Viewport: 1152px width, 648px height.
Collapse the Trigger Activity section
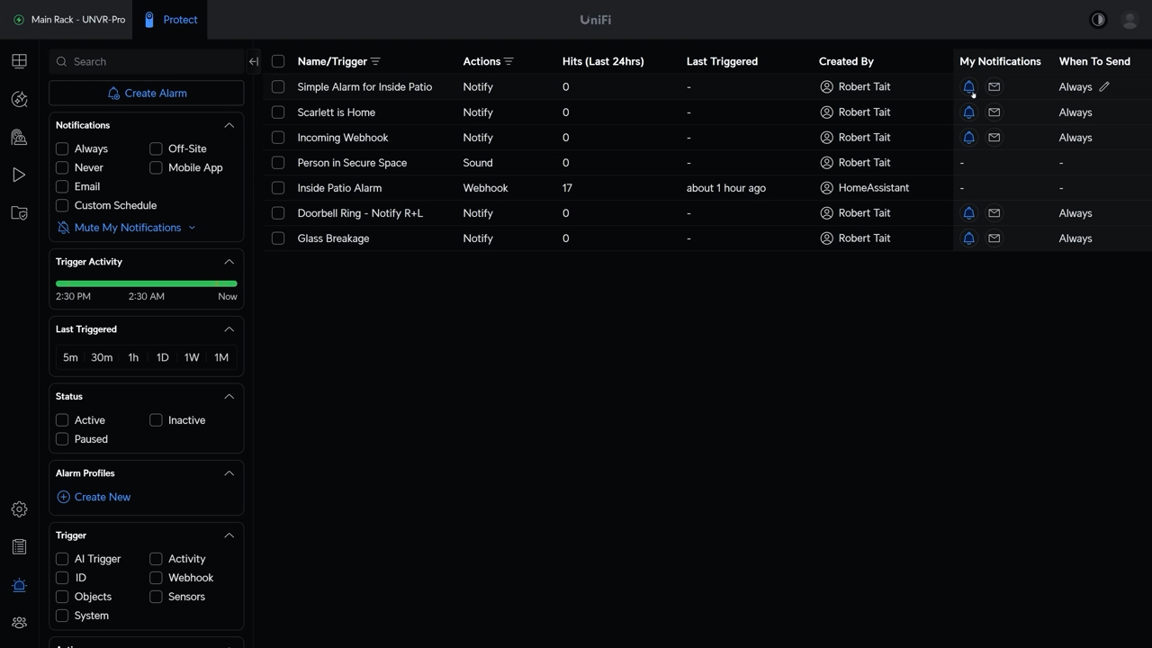click(229, 262)
